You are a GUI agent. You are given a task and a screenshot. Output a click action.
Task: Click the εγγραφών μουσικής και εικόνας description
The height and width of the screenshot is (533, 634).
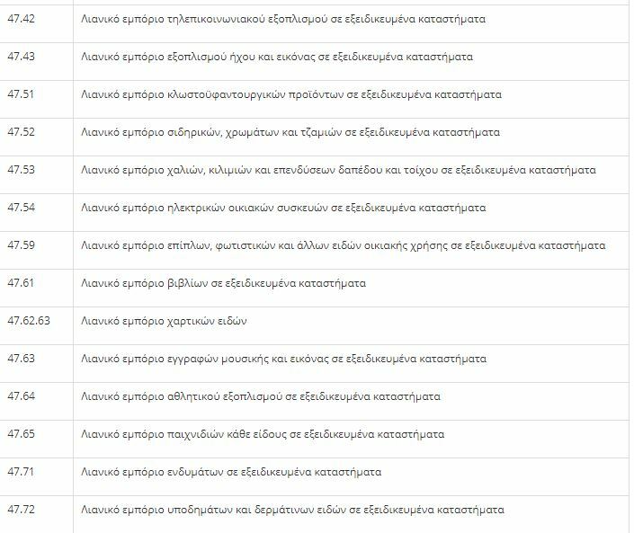(283, 359)
